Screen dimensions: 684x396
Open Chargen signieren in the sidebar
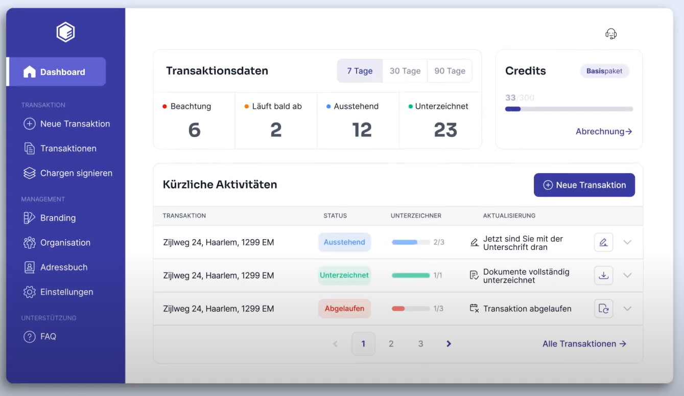tap(68, 173)
